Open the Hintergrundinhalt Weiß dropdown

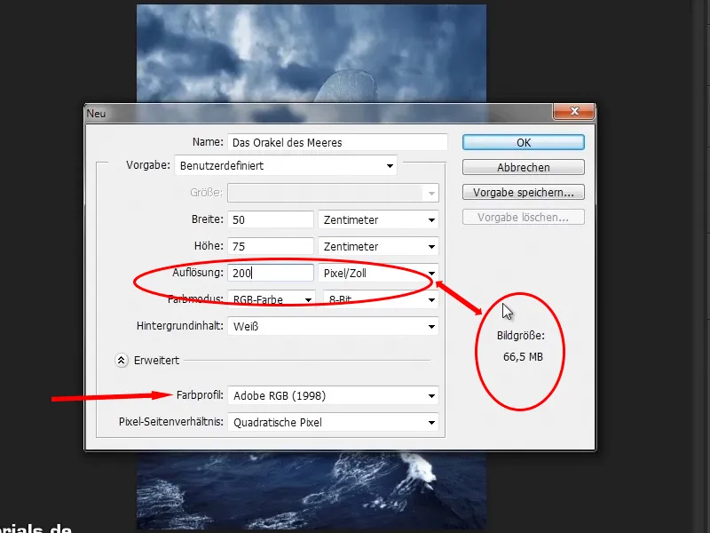(x=333, y=326)
